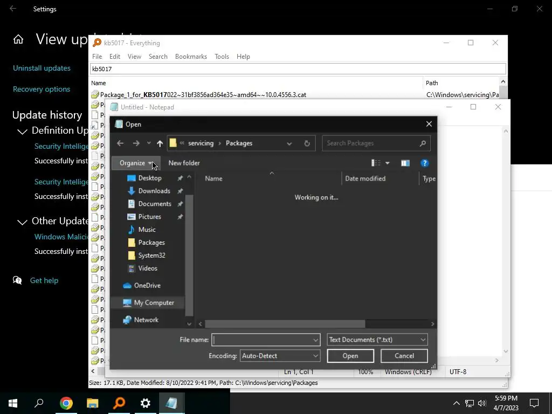Select Pictures in navigation pane
Image resolution: width=552 pixels, height=414 pixels.
pyautogui.click(x=149, y=217)
